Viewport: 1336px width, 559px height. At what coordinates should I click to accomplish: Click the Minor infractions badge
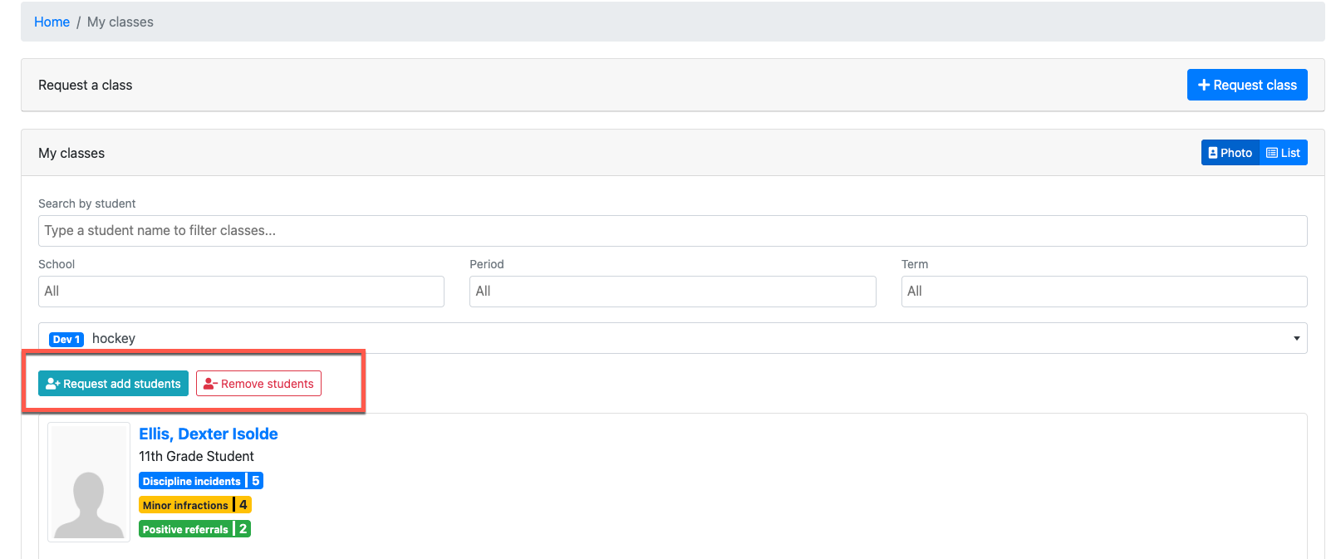click(194, 505)
